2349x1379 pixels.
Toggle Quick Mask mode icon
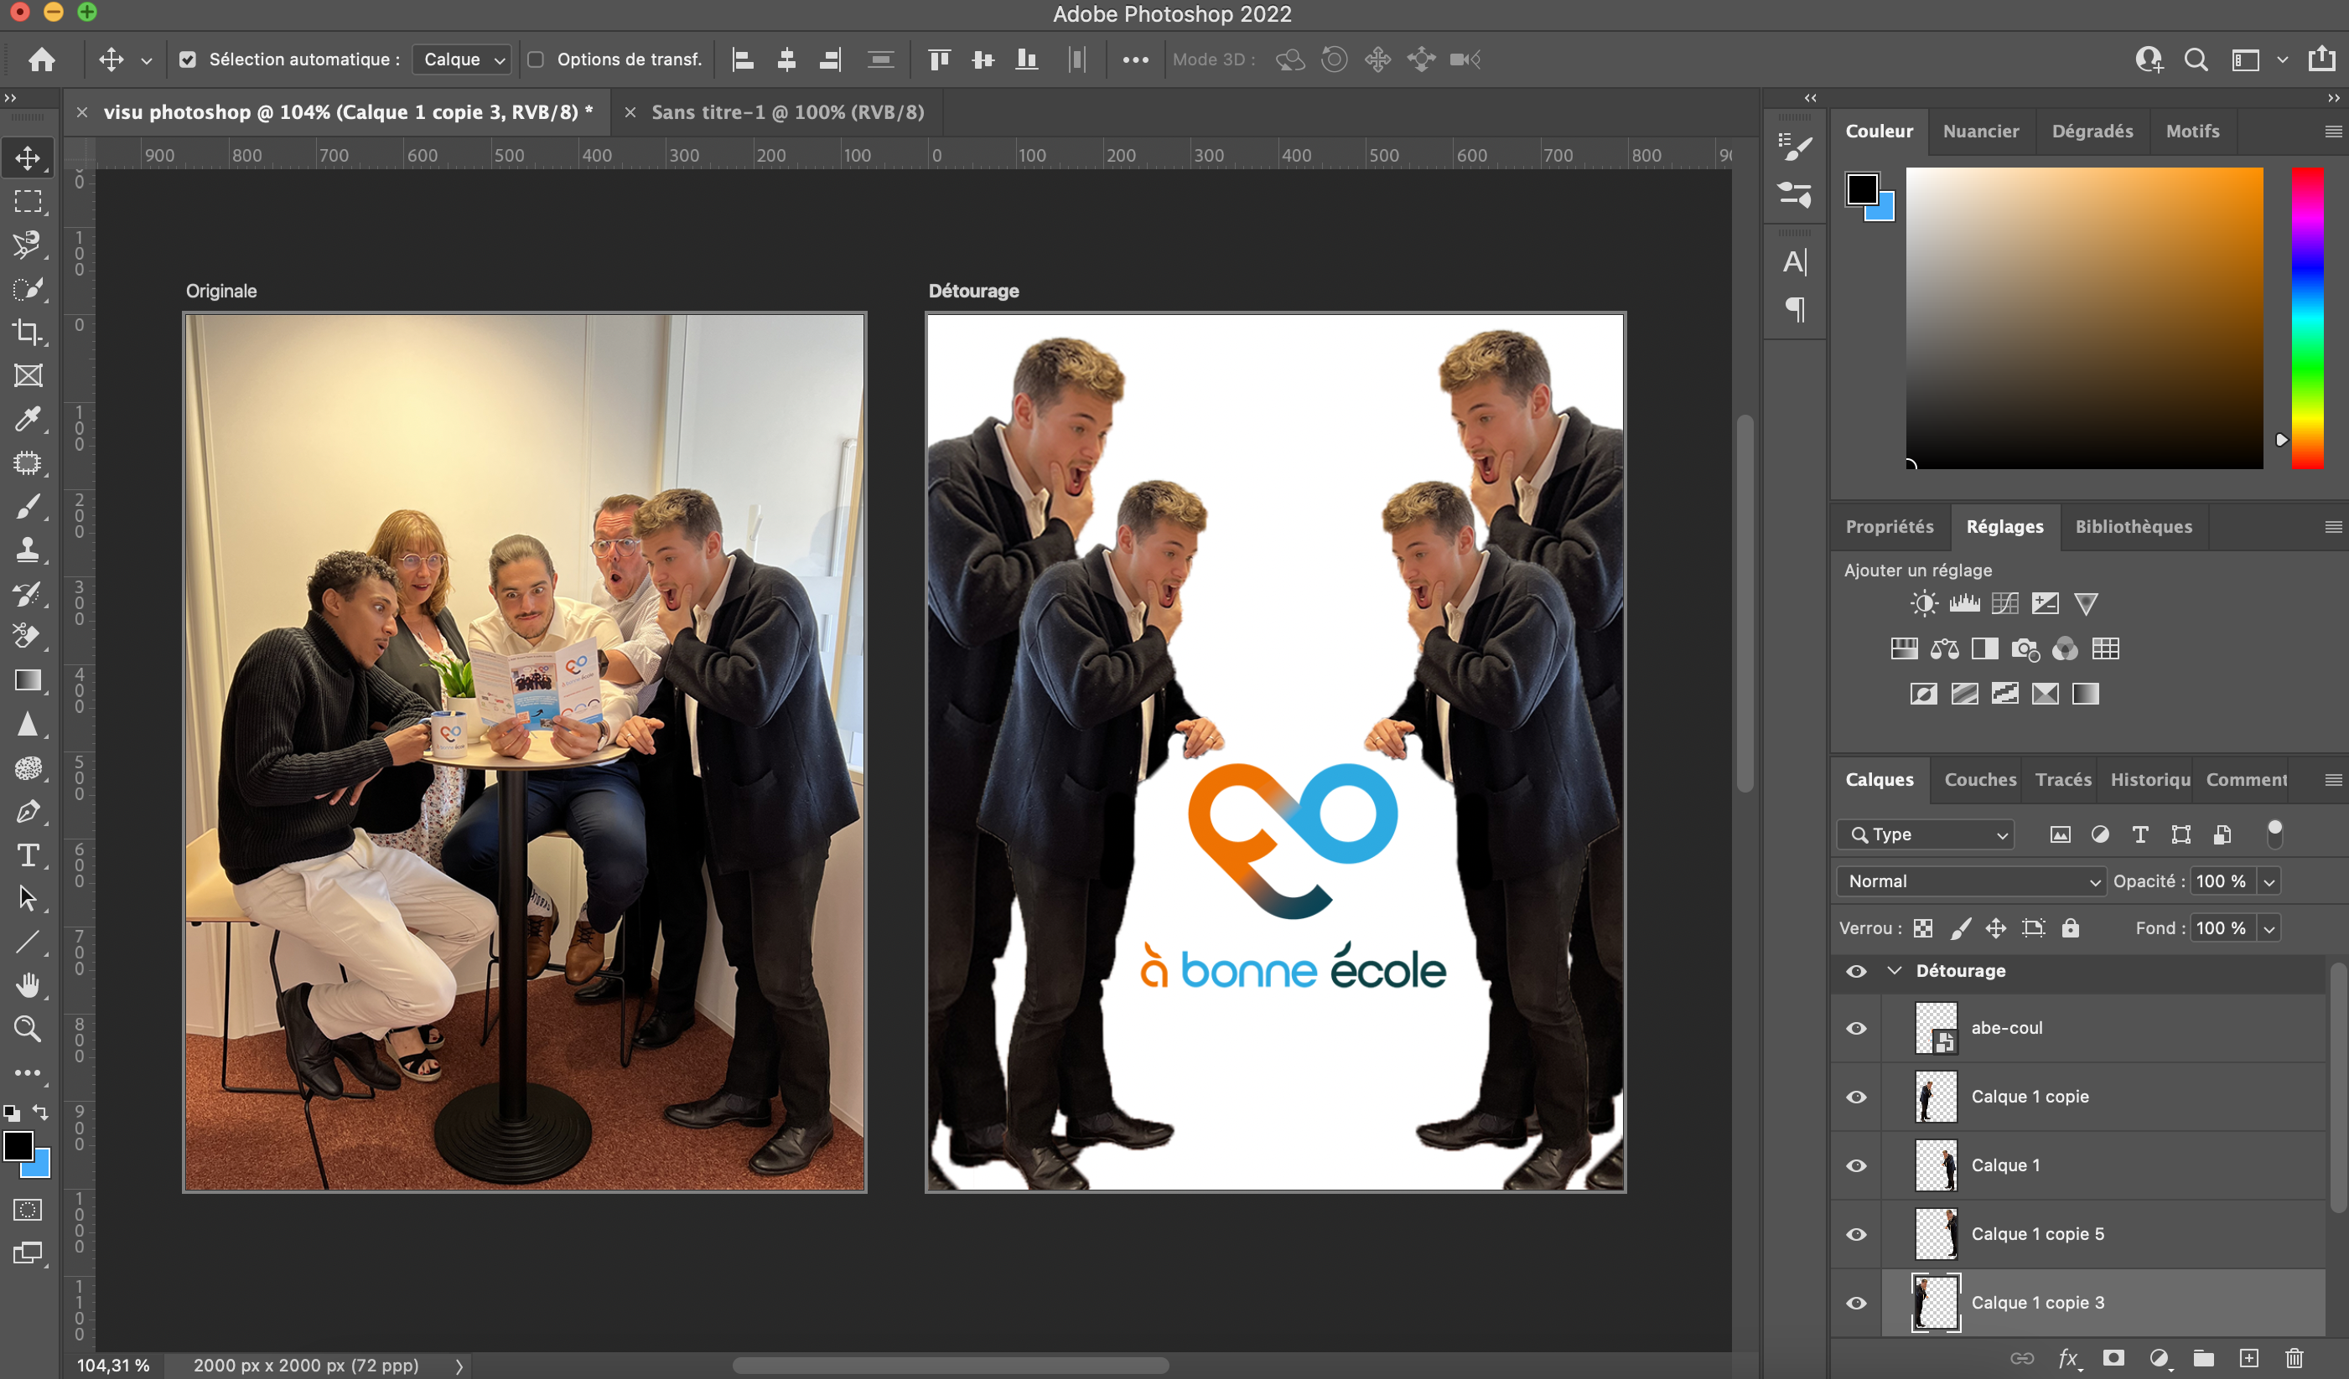click(28, 1210)
